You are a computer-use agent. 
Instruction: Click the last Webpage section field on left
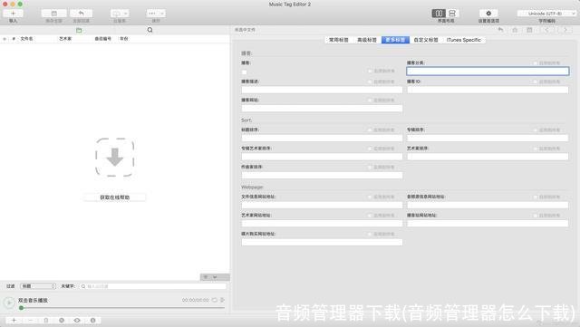coord(322,242)
